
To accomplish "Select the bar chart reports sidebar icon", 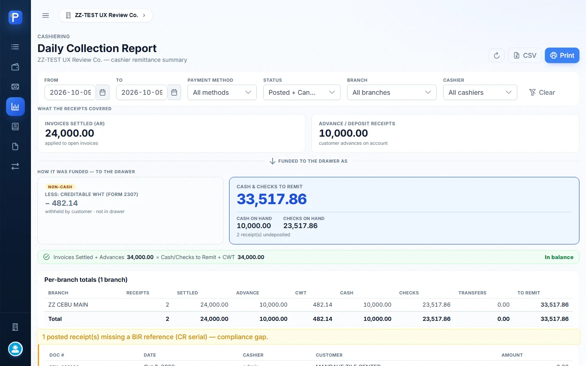I will pos(15,107).
